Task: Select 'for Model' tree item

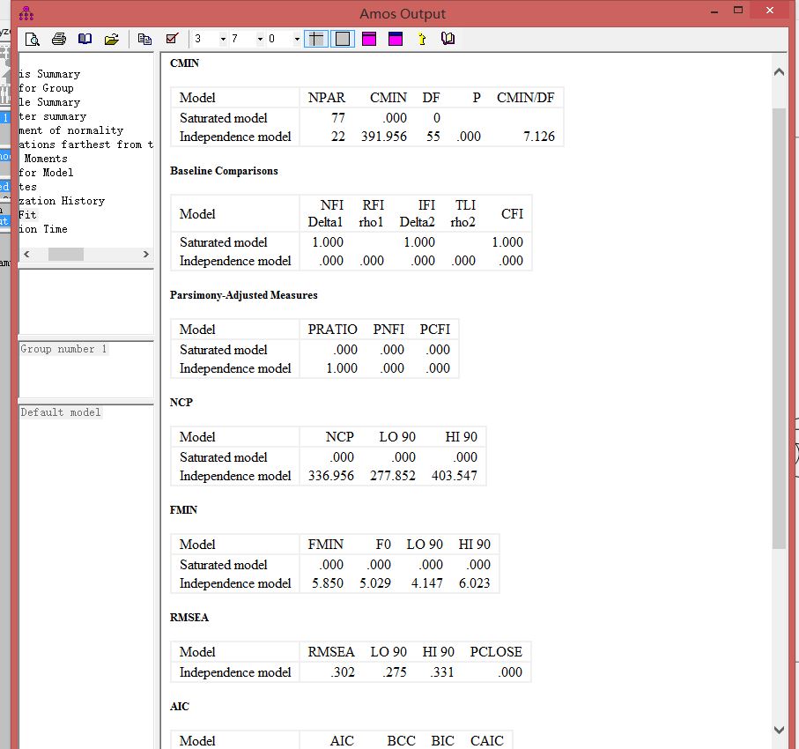Action: click(x=46, y=173)
